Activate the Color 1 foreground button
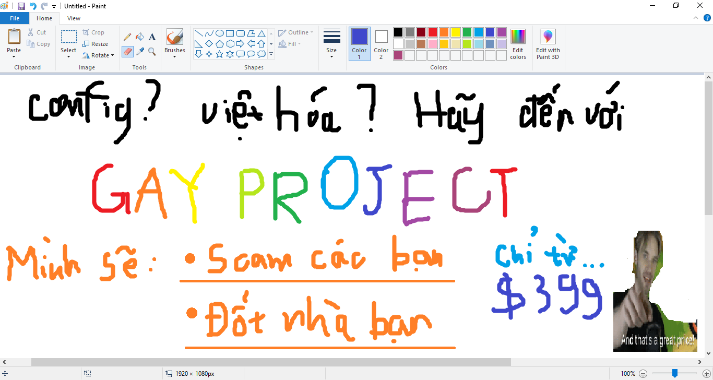 coord(359,43)
